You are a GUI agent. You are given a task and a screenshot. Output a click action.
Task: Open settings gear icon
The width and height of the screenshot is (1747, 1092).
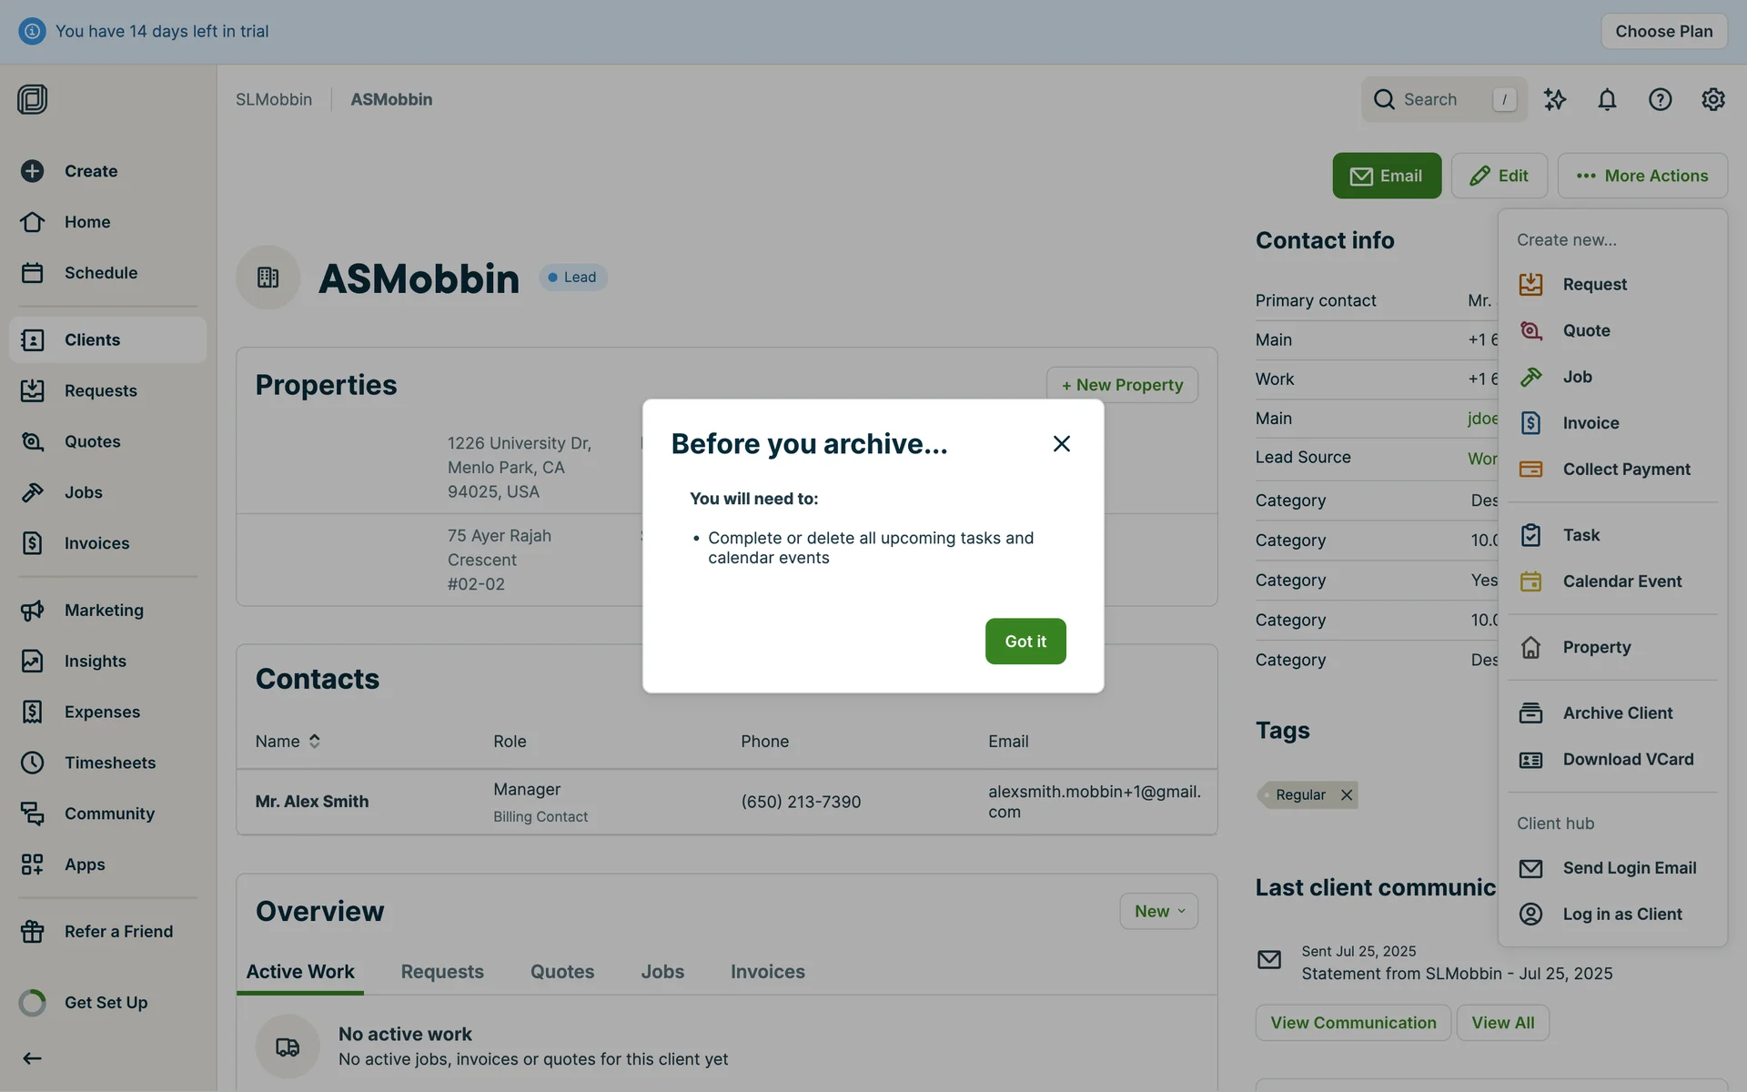(1712, 99)
